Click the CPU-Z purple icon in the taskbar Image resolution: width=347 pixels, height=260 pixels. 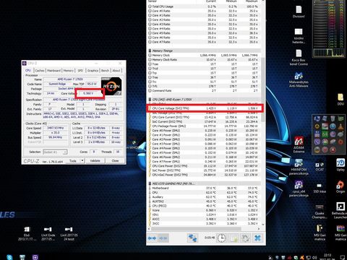(35, 257)
